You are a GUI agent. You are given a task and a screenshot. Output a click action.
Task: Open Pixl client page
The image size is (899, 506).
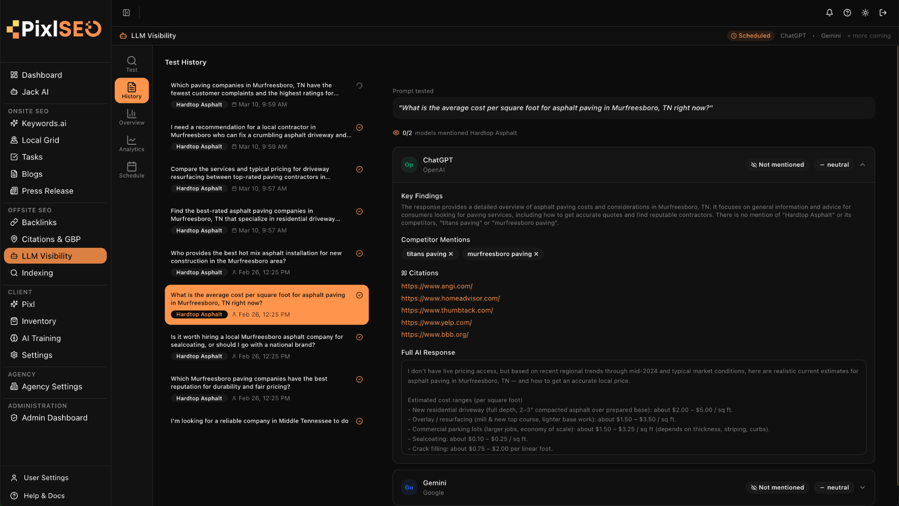click(x=55, y=304)
